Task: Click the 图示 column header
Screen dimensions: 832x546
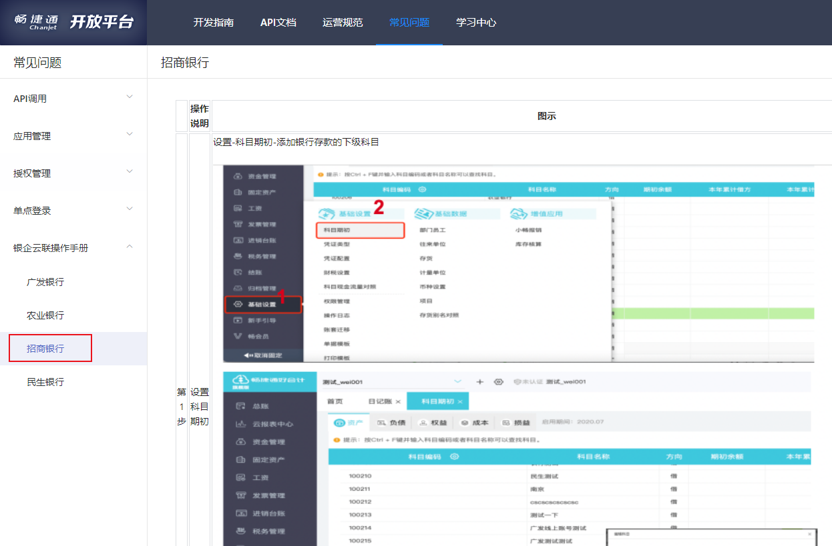Action: [546, 116]
